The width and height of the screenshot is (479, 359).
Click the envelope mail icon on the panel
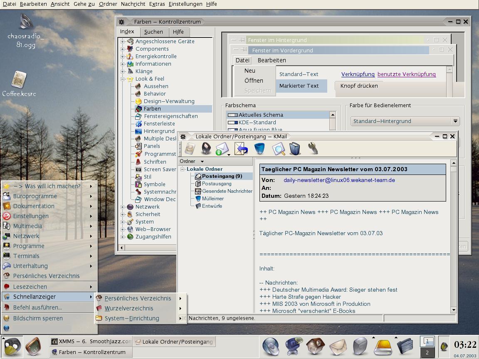[338, 347]
